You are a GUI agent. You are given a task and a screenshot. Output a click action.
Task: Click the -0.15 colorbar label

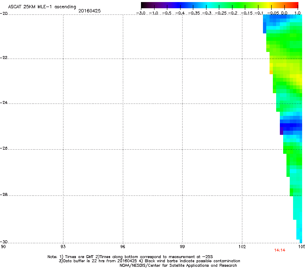246,13
